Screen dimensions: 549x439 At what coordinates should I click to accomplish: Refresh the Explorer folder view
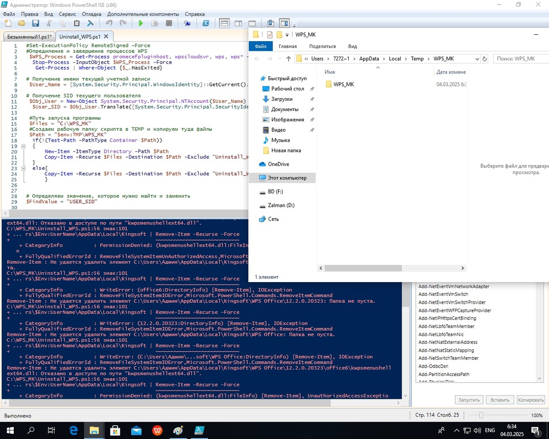coord(485,59)
